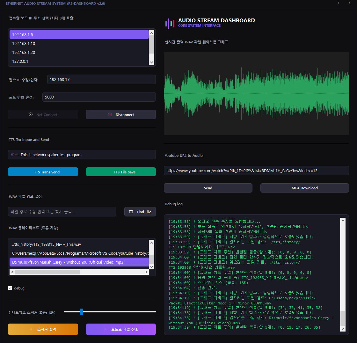Select TTS_193315_Hi~~_This.wav in playlist
Image resolution: width=357 pixels, height=343 pixels.
(79, 244)
